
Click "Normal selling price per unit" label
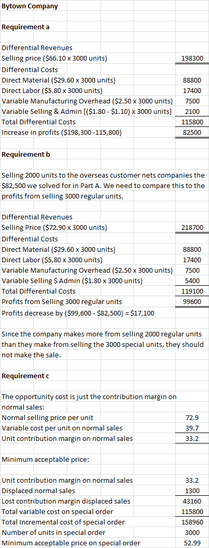point(47,417)
